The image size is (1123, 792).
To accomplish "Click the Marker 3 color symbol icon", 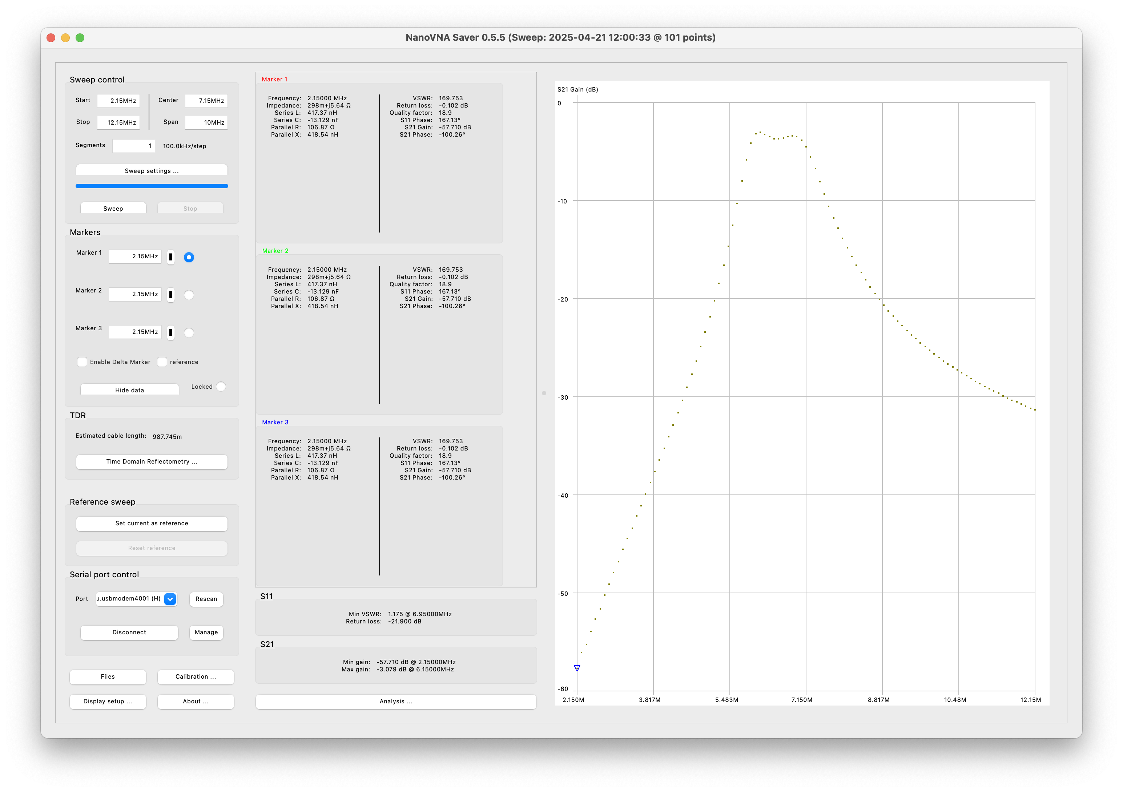I will [171, 332].
